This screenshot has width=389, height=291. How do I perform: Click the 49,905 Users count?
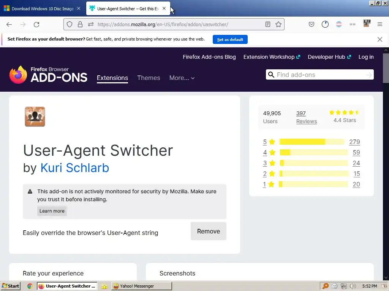272,117
